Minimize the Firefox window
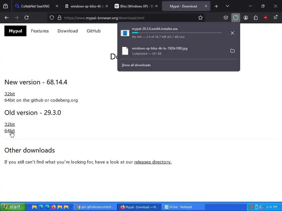The height and width of the screenshot is (211, 282). [250, 6]
